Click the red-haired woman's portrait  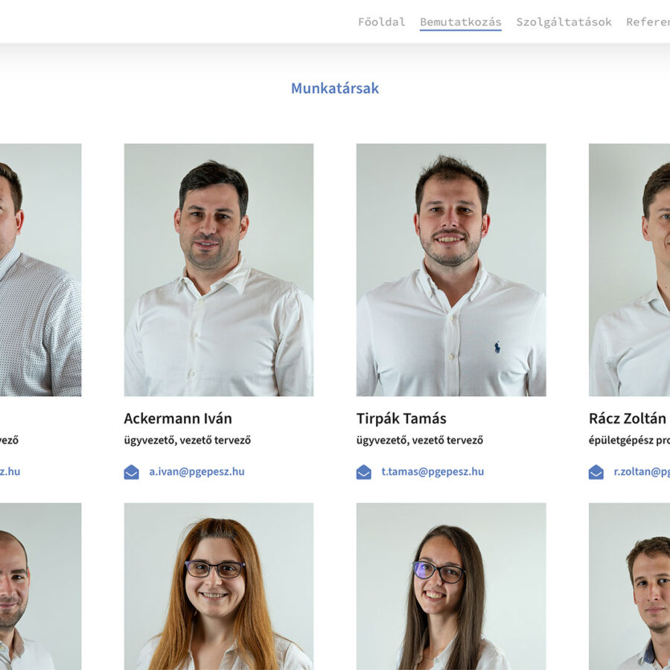[x=219, y=587]
